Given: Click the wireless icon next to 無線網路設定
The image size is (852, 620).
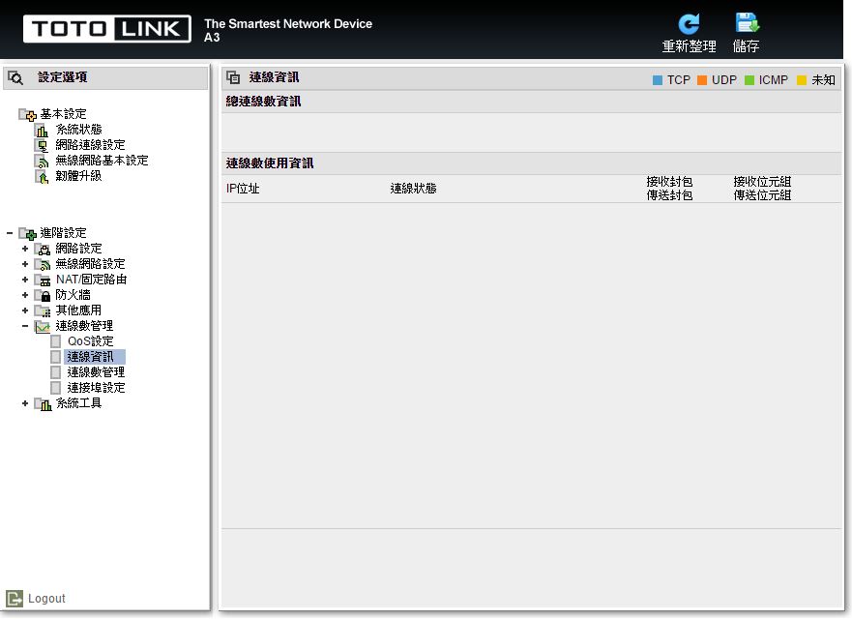Looking at the screenshot, I should click(x=43, y=265).
